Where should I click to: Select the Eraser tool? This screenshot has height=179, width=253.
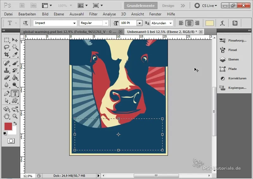[7, 78]
